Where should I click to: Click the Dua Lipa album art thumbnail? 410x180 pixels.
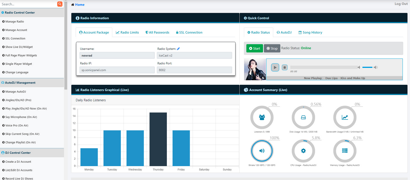coord(255,69)
